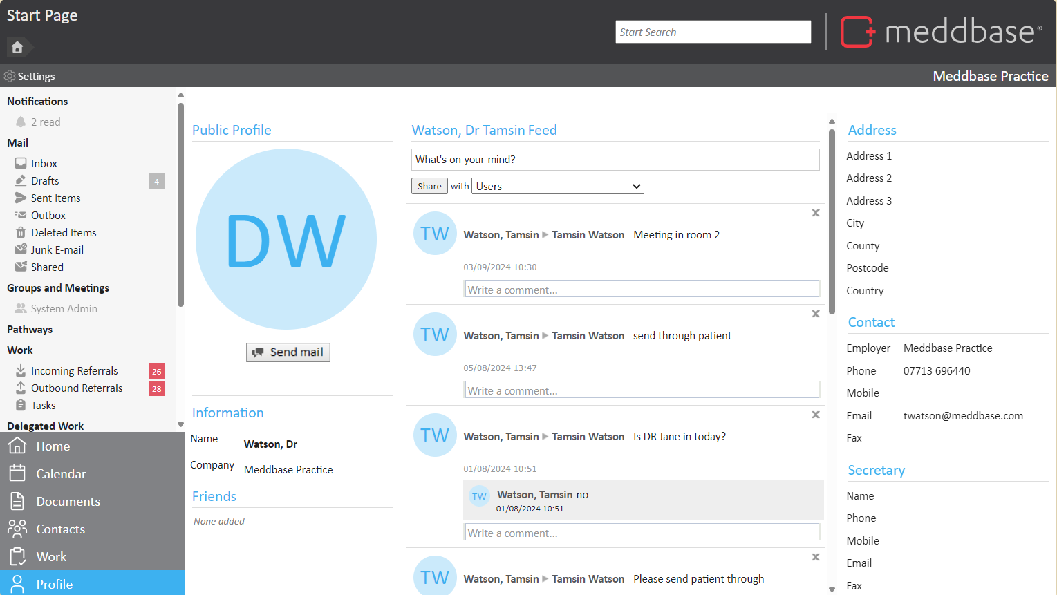This screenshot has width=1057, height=595.
Task: Open Settings via the gear icon
Action: [x=10, y=76]
